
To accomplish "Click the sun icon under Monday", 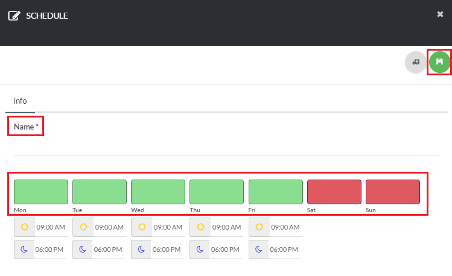I will [24, 227].
